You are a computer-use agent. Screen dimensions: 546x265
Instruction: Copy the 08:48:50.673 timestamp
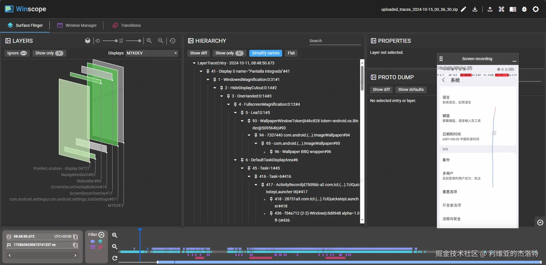(75, 237)
